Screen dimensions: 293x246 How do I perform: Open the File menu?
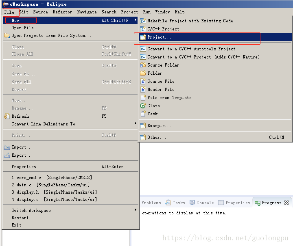click(9, 12)
